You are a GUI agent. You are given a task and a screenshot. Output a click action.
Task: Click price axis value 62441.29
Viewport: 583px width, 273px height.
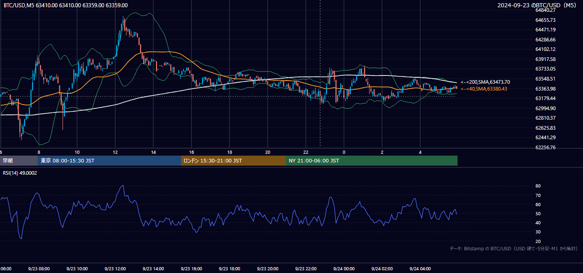tap(546, 137)
